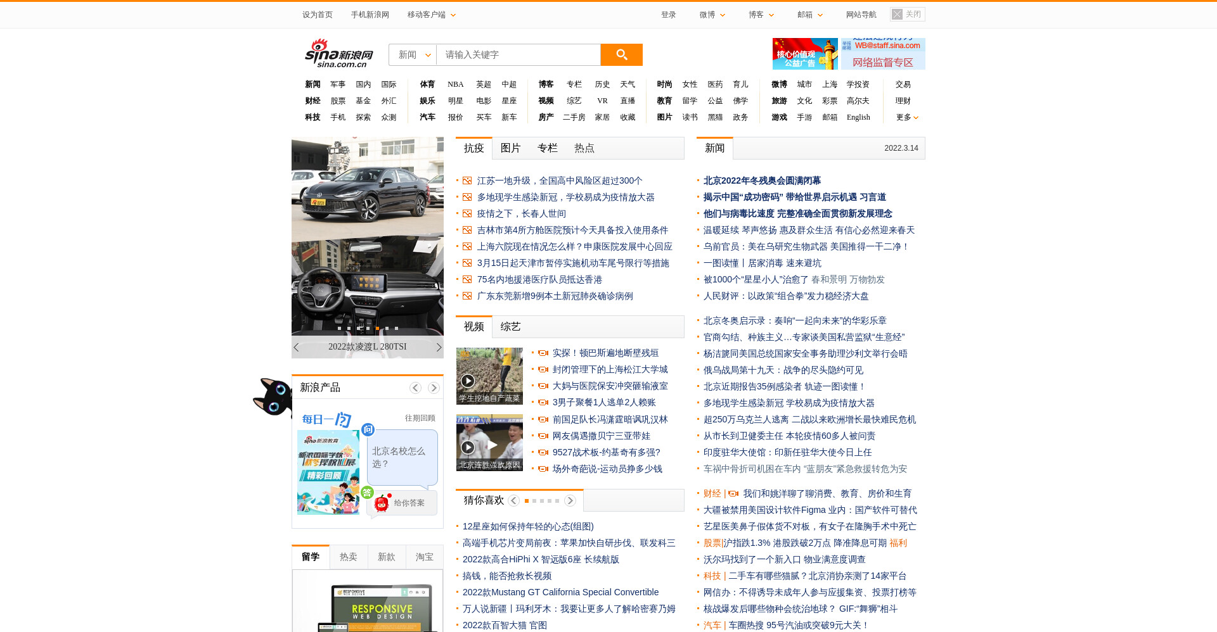
Task: Open the 科技 navigation category
Action: click(x=312, y=117)
